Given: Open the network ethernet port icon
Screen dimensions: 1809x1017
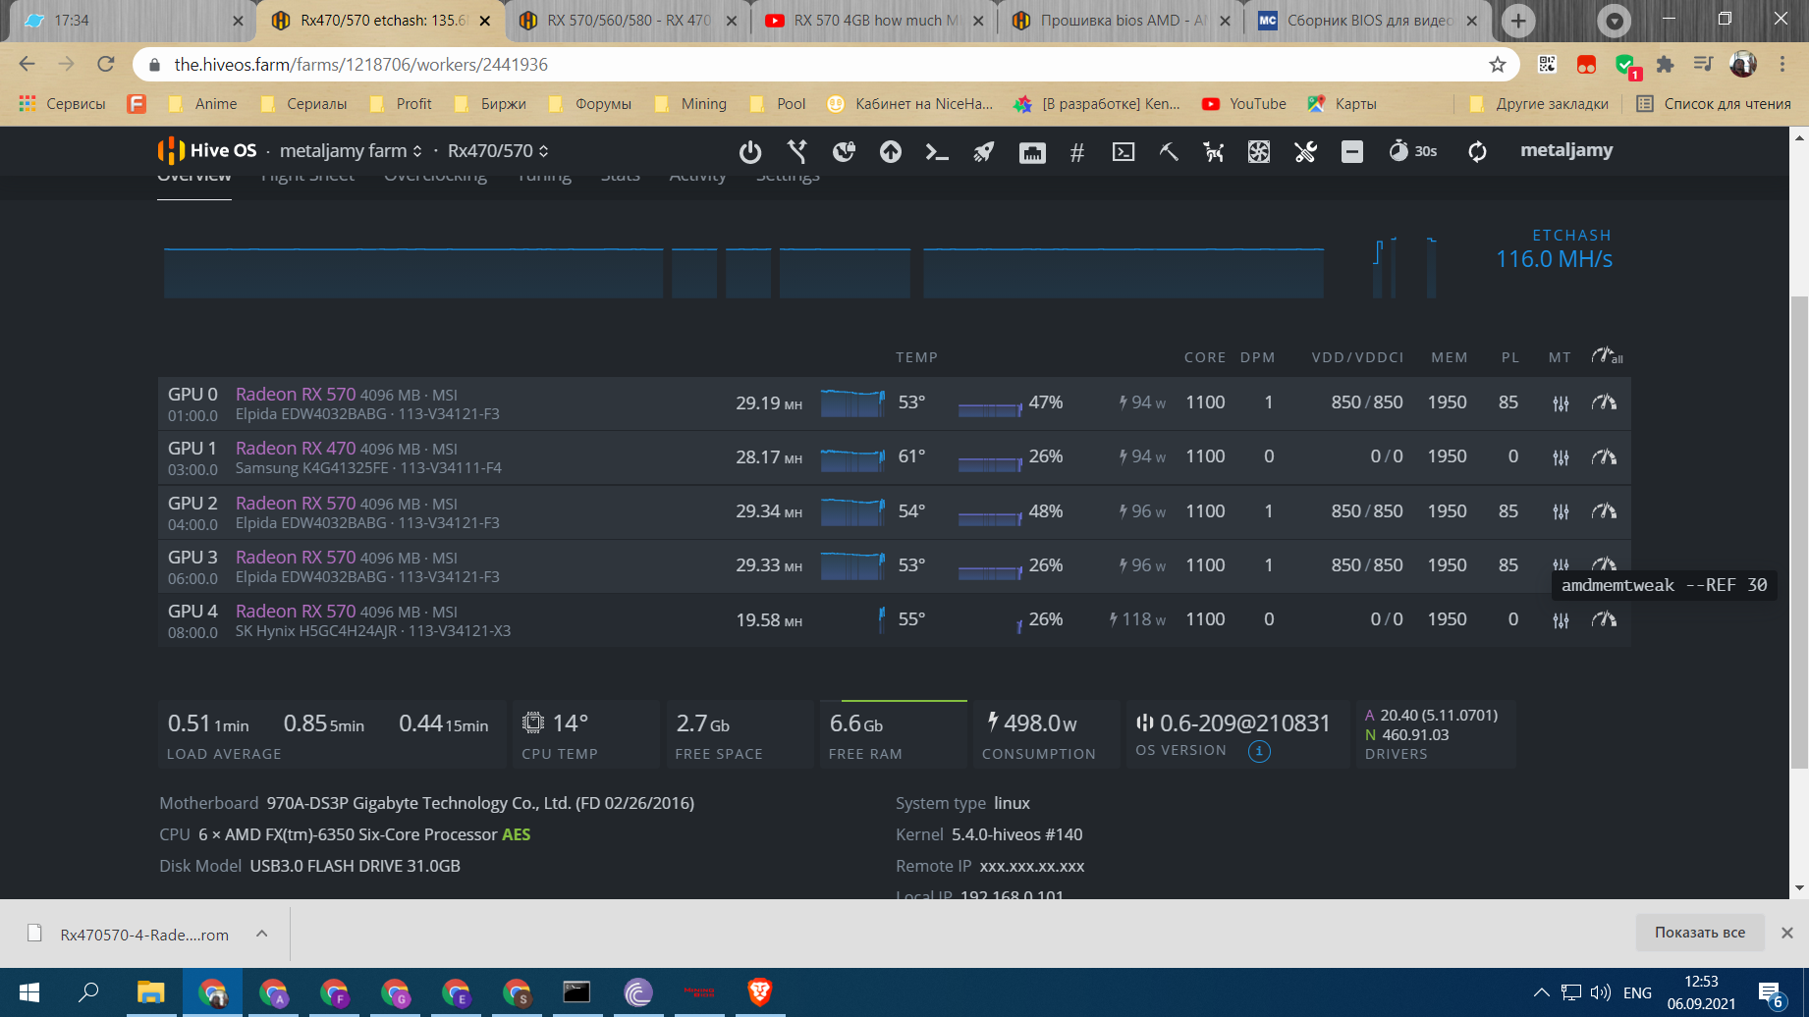Looking at the screenshot, I should pos(1032,152).
